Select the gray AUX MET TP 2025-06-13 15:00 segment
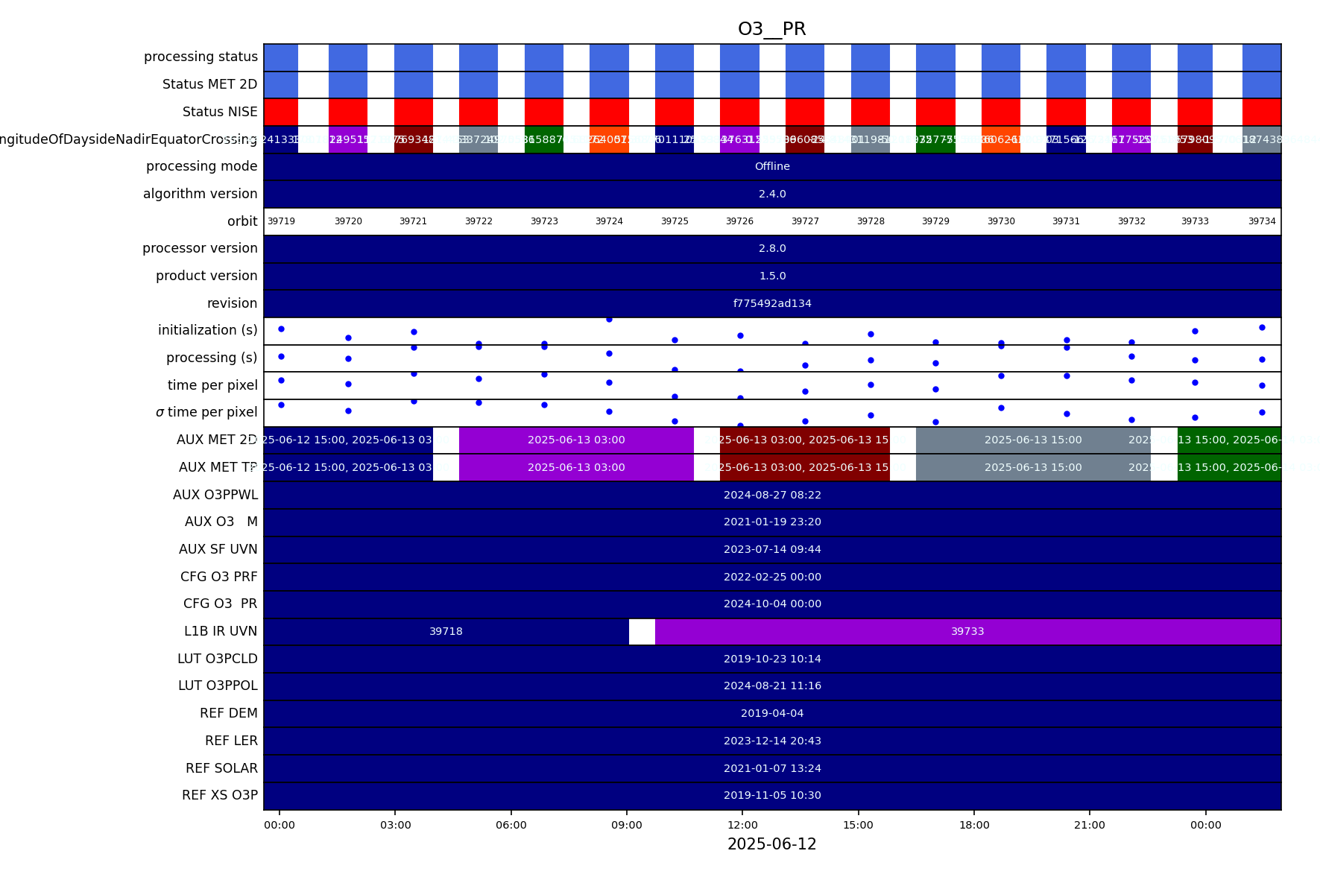This screenshot has height=880, width=1320. pos(1032,467)
